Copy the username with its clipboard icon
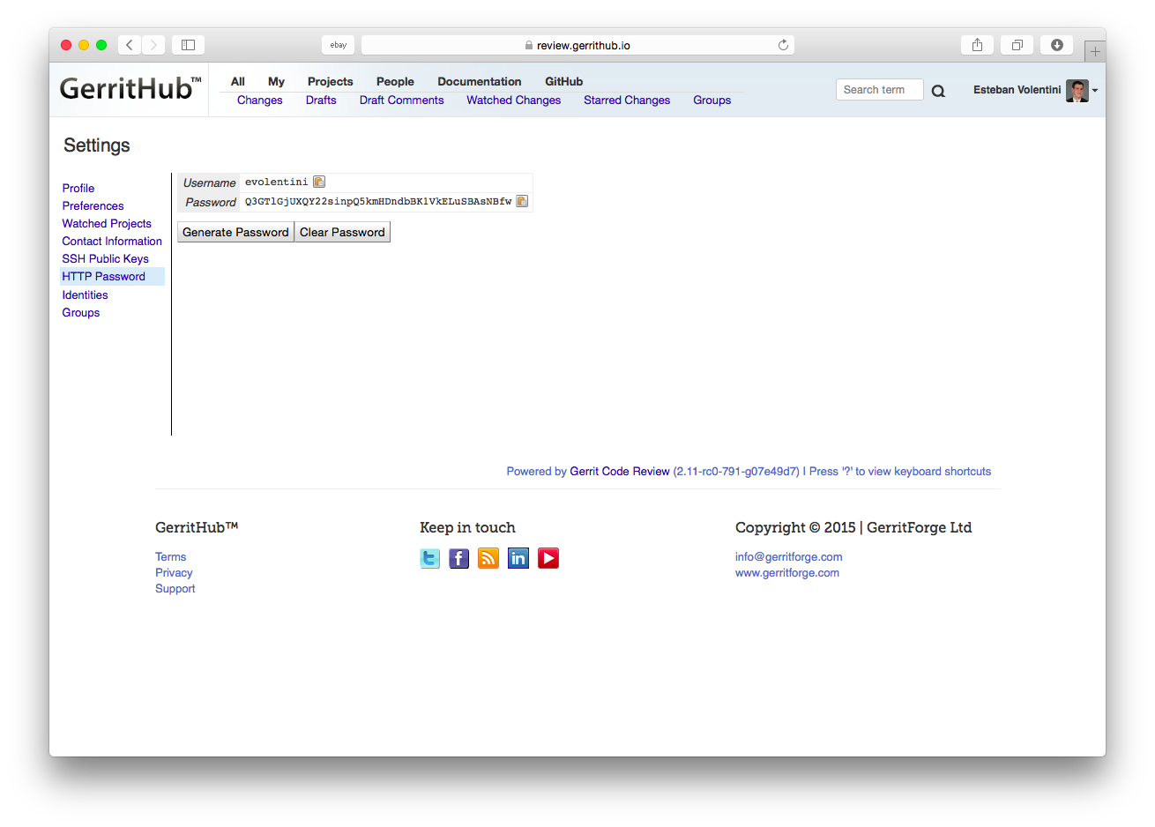The width and height of the screenshot is (1155, 827). pyautogui.click(x=319, y=182)
